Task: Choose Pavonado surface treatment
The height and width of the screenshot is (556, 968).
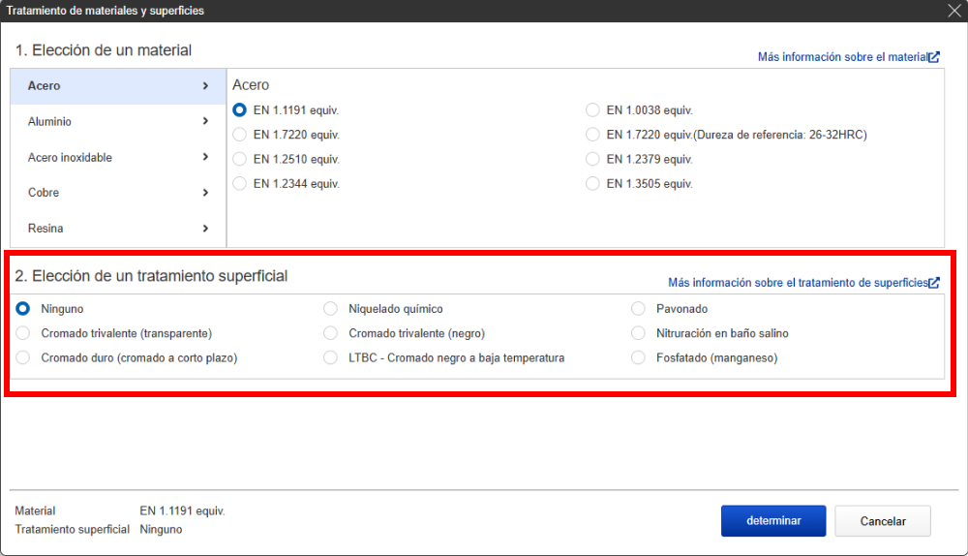Action: (638, 309)
